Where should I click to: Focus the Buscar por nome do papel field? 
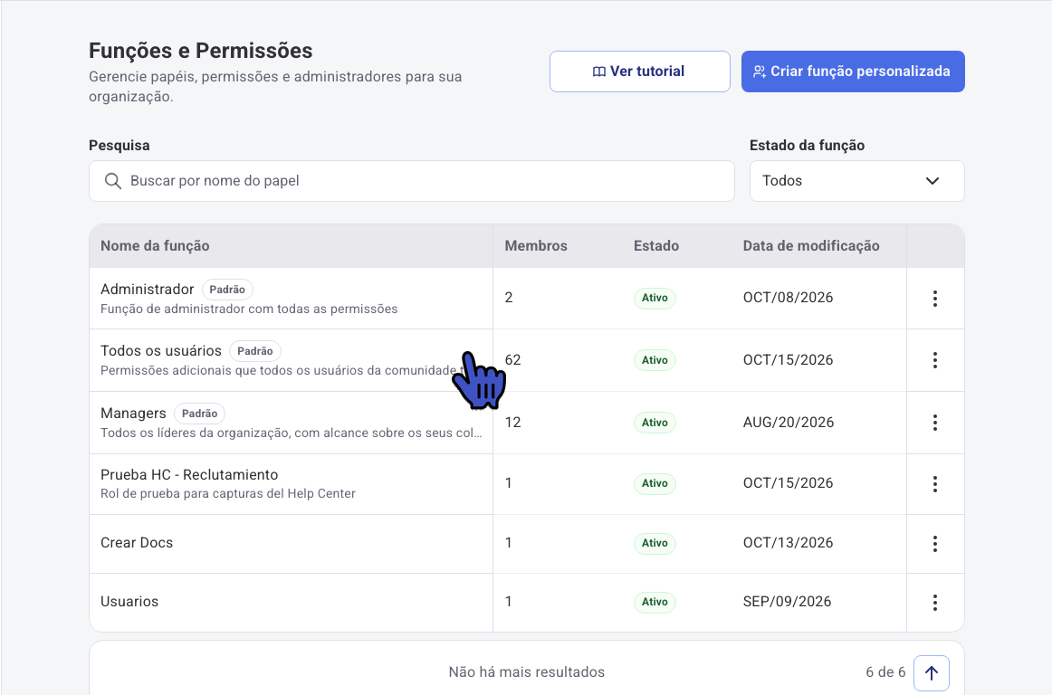(x=411, y=181)
